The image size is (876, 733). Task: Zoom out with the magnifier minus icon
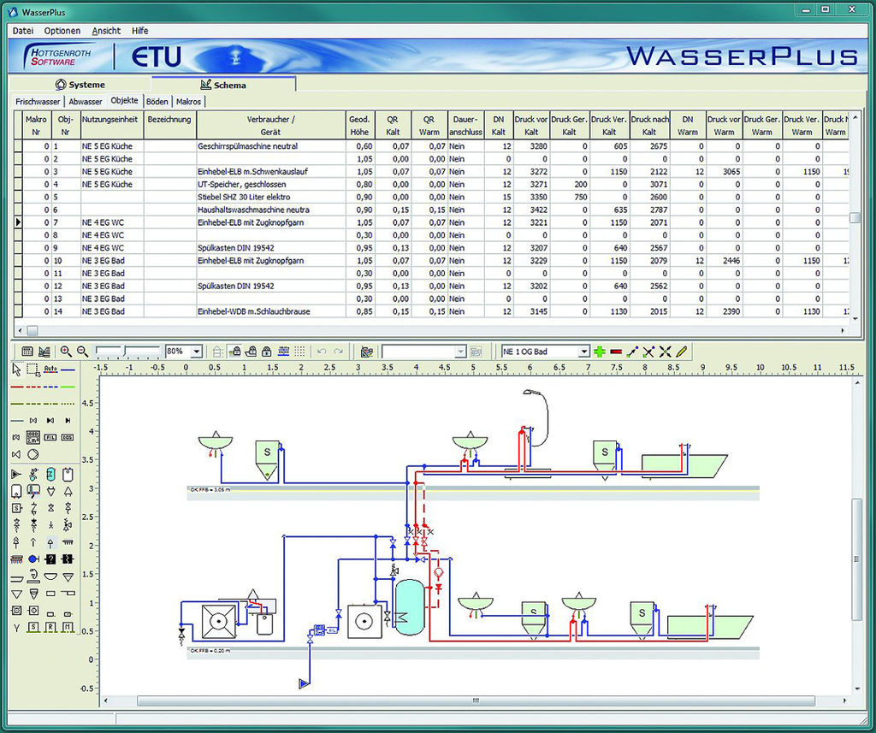(x=83, y=352)
